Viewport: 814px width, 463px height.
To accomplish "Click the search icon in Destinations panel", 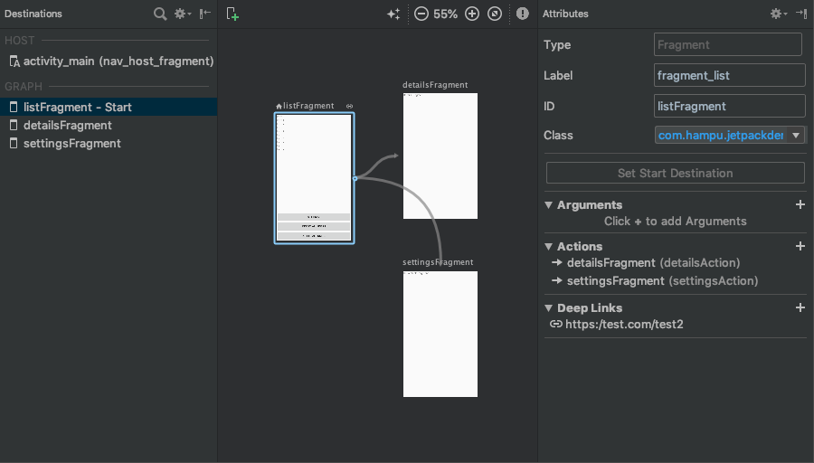I will click(159, 14).
